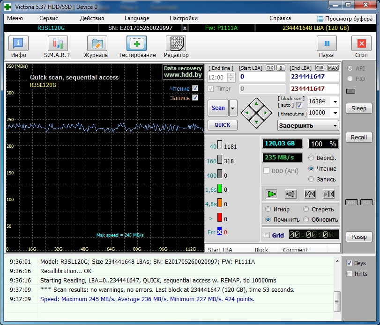Screen dimensions: 380x325
Task: Click the End LBA 234441647 input field
Action: tap(314, 77)
